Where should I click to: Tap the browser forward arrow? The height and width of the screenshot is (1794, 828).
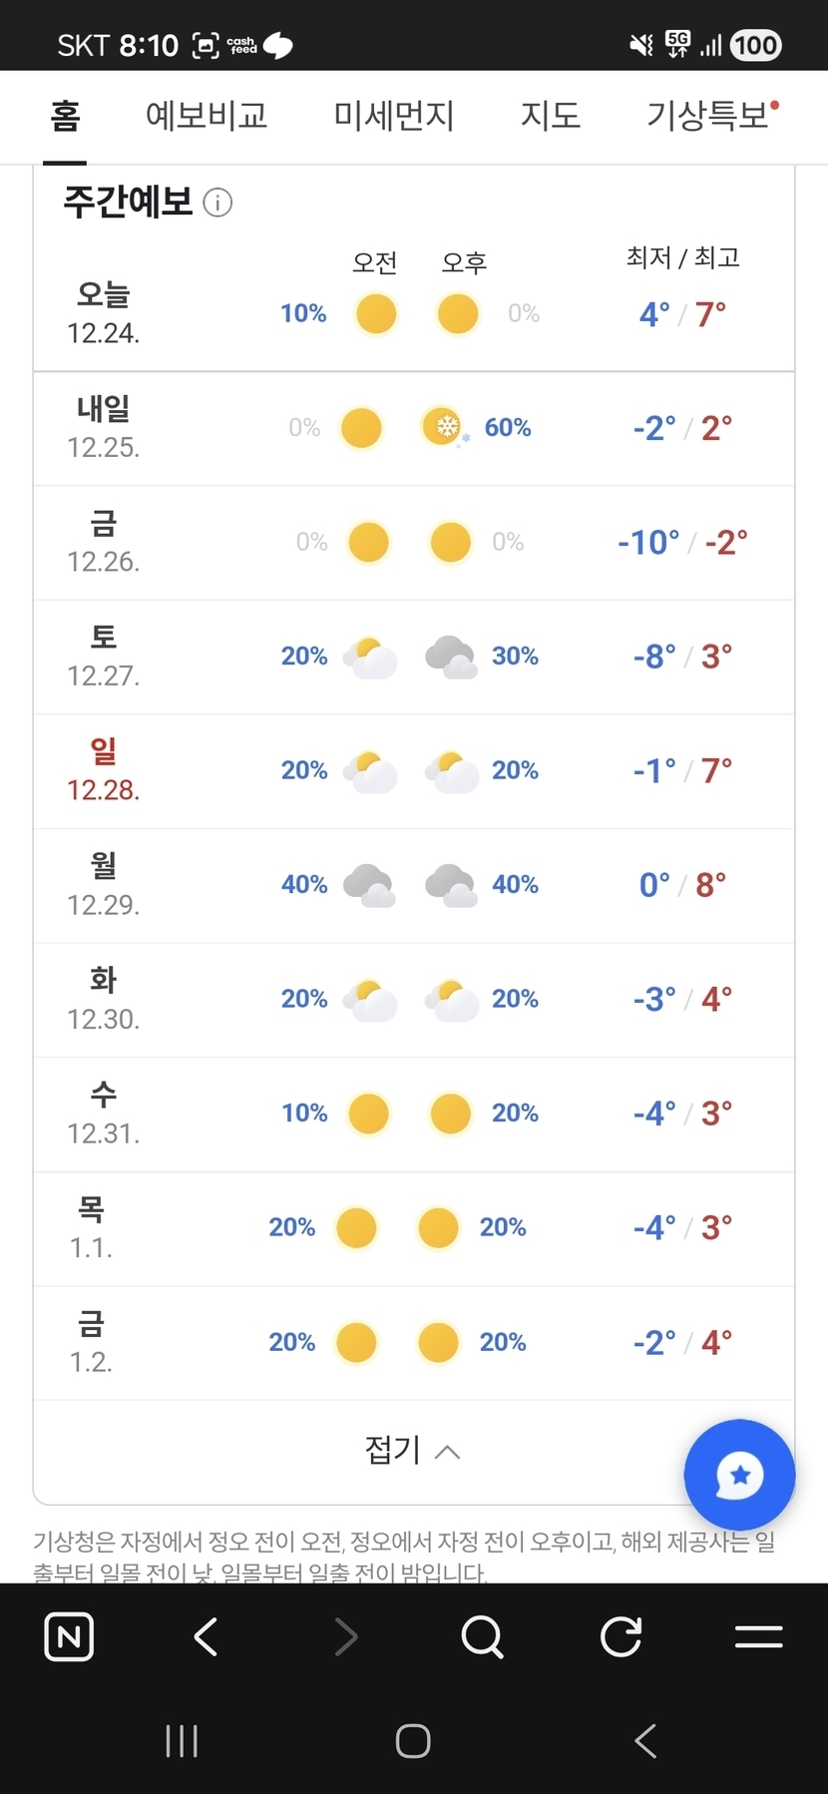click(345, 1636)
